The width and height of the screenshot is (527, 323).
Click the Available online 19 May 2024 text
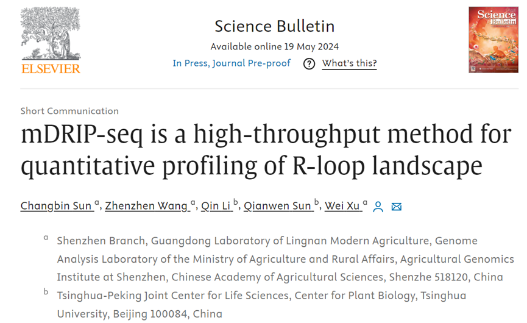275,46
